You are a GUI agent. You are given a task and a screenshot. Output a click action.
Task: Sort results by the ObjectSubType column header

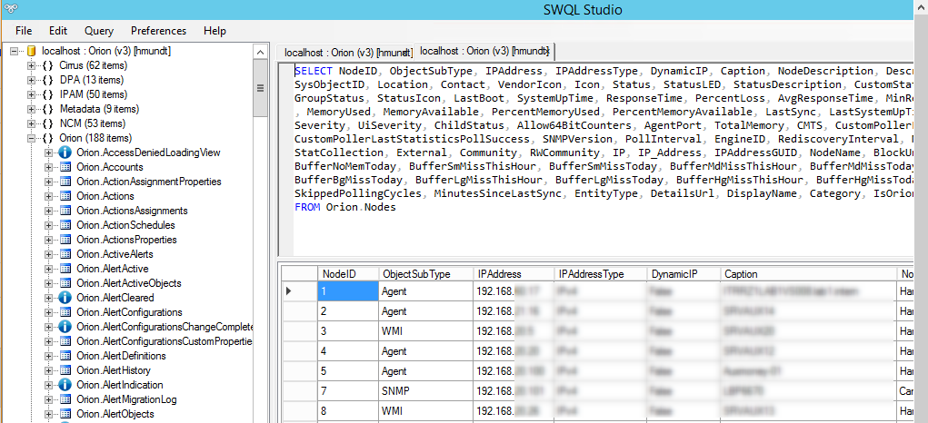[426, 274]
